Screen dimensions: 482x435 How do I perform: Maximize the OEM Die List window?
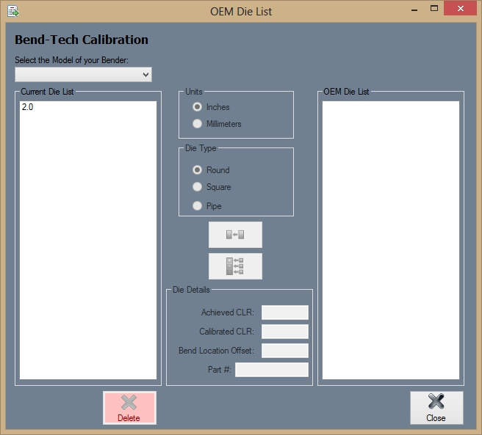tap(434, 9)
